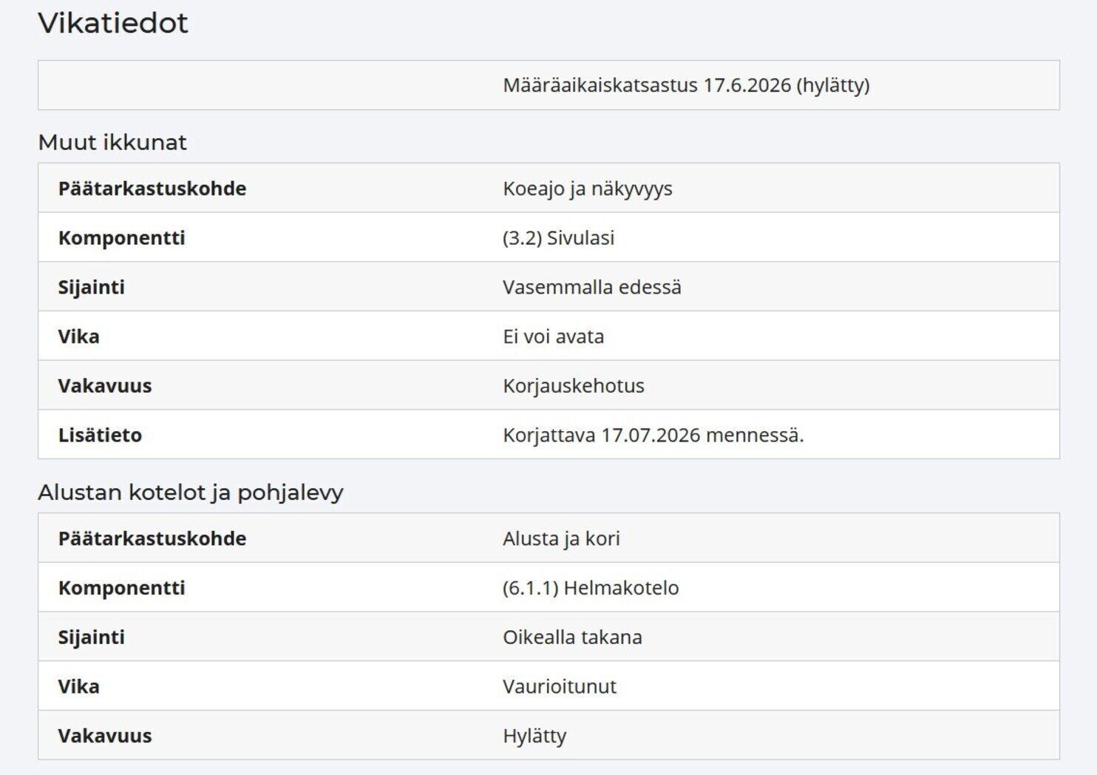
Task: Click the Alustan kotelot ja pohjalevy heading
Action: coord(191,493)
